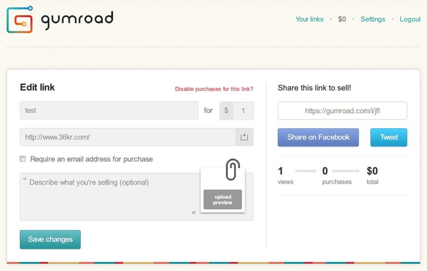Click the upload preview button
This screenshot has width=427, height=271.
coord(223,200)
